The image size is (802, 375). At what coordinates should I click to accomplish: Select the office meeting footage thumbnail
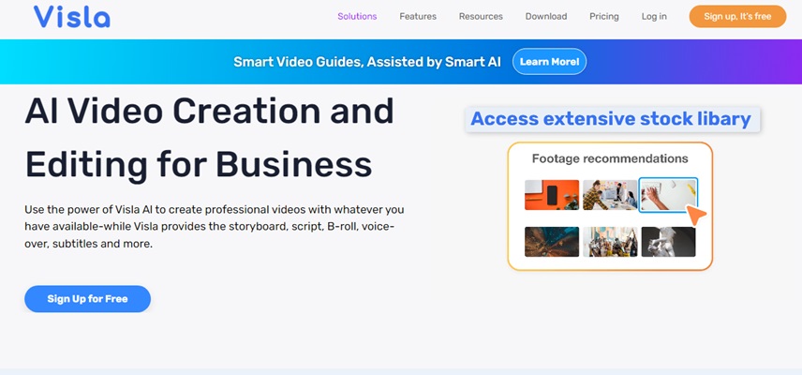[610, 195]
